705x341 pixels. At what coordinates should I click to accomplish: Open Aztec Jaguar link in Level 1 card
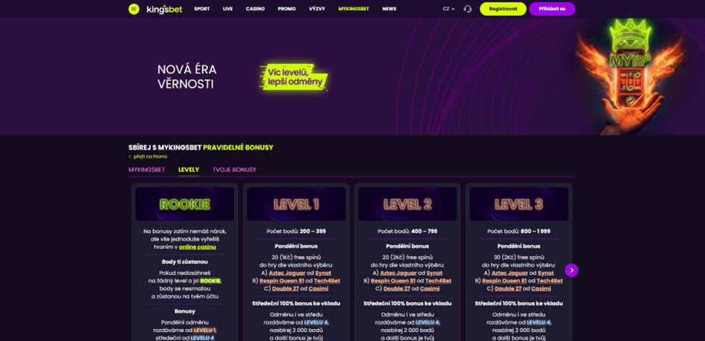288,273
